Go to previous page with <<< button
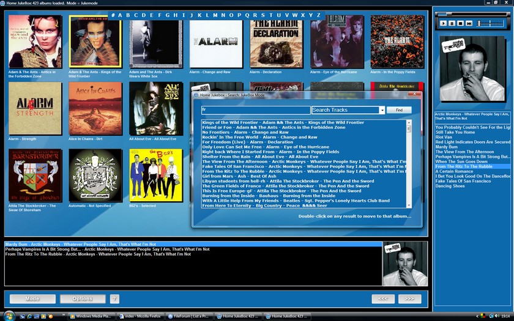This screenshot has height=321, width=514. 383,299
